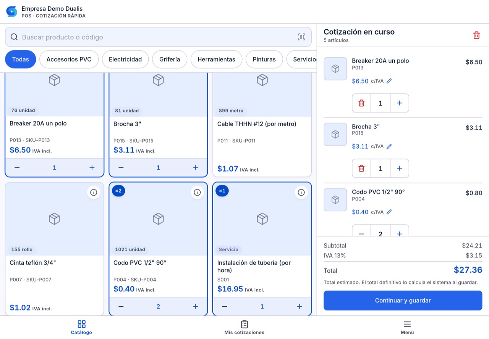489x339 pixels.
Task: Click the Codo PVC thumbnail in quotation
Action: [x=335, y=200]
